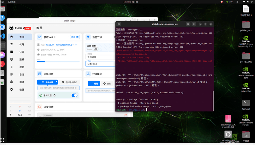The width and height of the screenshot is (255, 145).
Task: Click the download speed indicator arrow
Action: (11, 111)
